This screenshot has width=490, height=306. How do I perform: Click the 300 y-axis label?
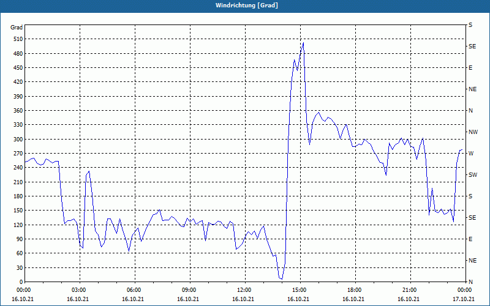click(x=17, y=140)
